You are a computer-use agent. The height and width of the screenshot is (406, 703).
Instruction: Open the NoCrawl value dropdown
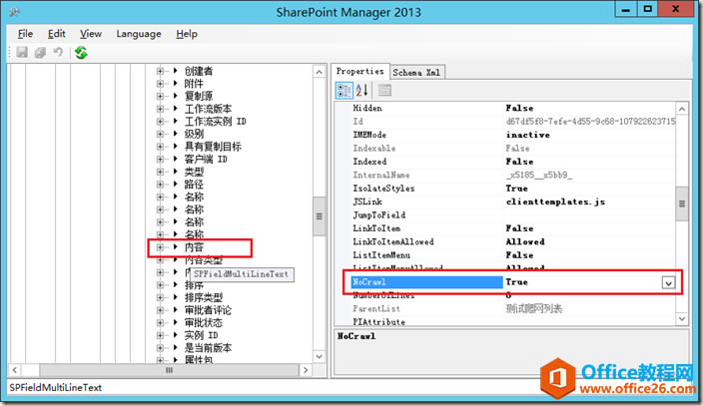click(668, 282)
